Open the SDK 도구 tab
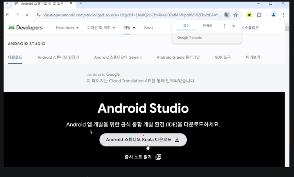Screen dimensions: 294x177 pos(223,57)
